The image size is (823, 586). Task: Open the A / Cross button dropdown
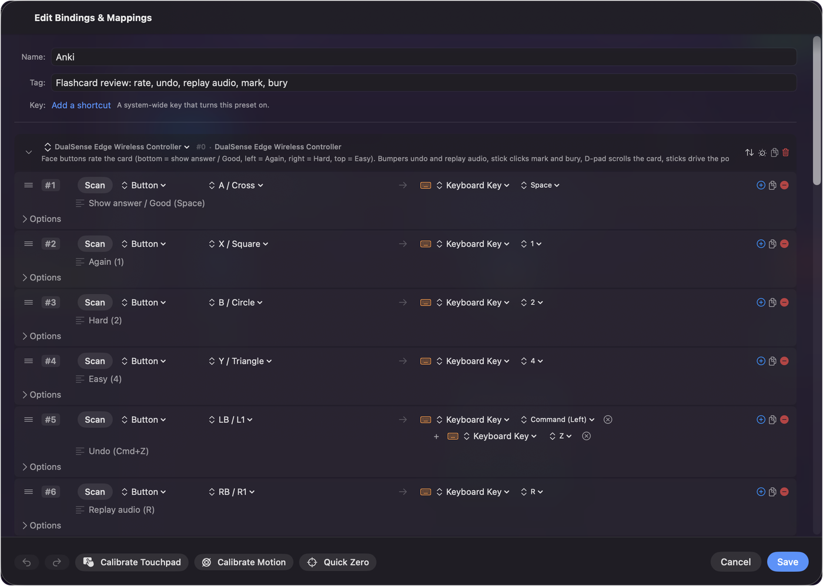click(236, 186)
